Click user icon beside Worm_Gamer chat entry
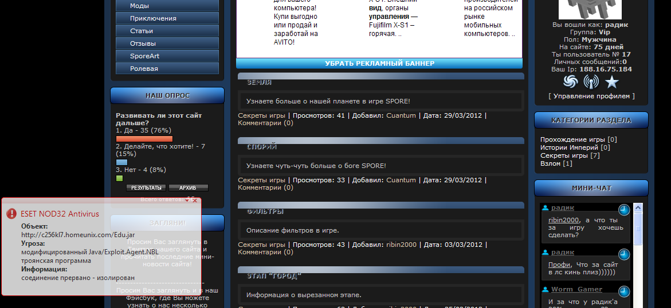This screenshot has height=308, width=671. (x=545, y=290)
